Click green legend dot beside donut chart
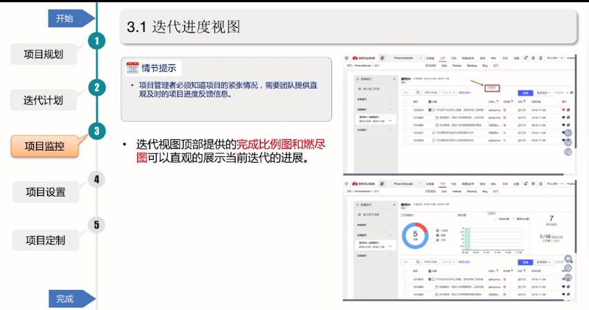 coord(437,230)
